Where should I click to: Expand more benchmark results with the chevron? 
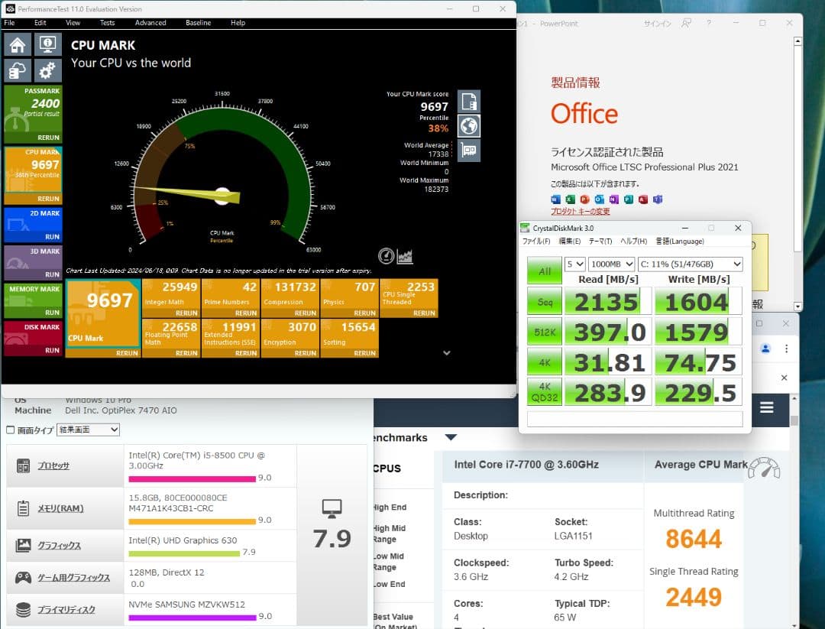click(x=446, y=352)
